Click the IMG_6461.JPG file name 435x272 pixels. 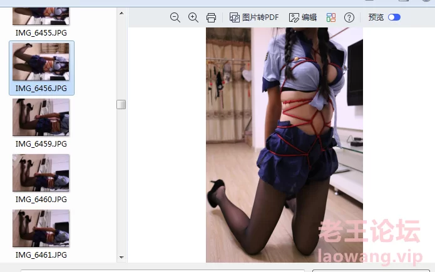click(x=41, y=255)
